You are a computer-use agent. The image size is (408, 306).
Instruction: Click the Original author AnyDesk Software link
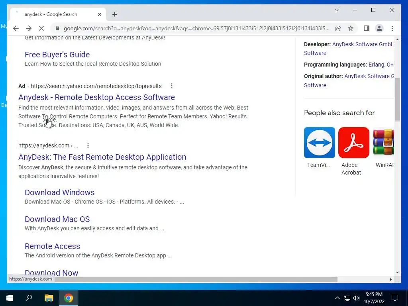coord(369,76)
